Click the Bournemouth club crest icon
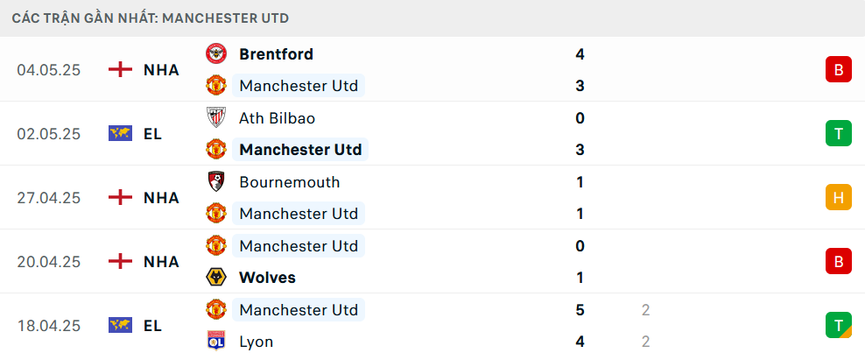The height and width of the screenshot is (353, 865). (x=216, y=182)
